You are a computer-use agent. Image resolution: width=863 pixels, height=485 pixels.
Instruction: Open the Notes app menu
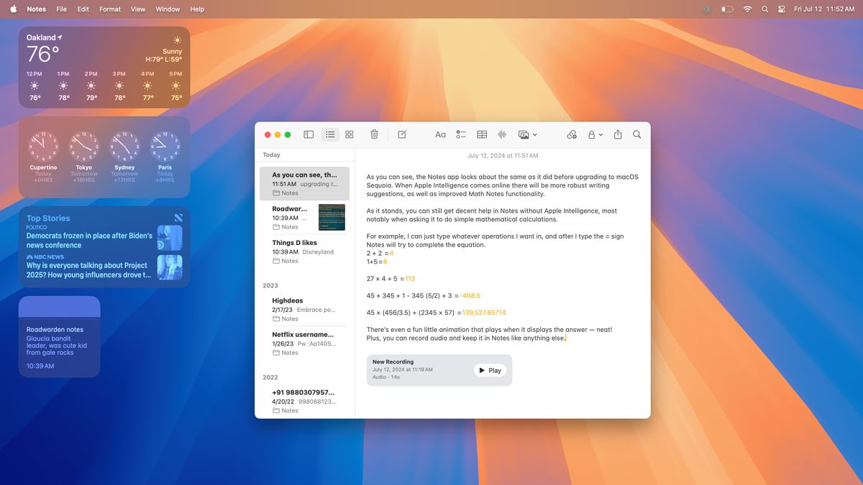pyautogui.click(x=36, y=9)
